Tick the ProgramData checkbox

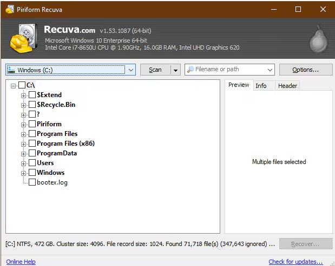pos(32,153)
